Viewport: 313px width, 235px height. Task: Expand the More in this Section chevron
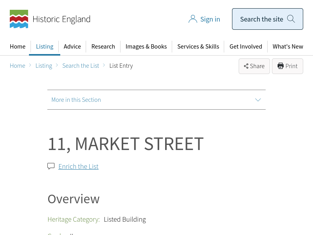click(x=258, y=100)
